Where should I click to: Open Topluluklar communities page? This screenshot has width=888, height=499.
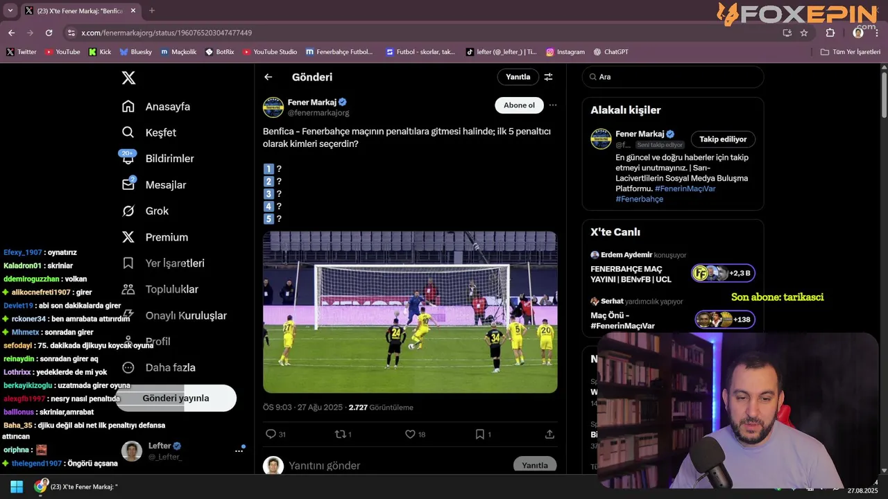(x=160, y=289)
